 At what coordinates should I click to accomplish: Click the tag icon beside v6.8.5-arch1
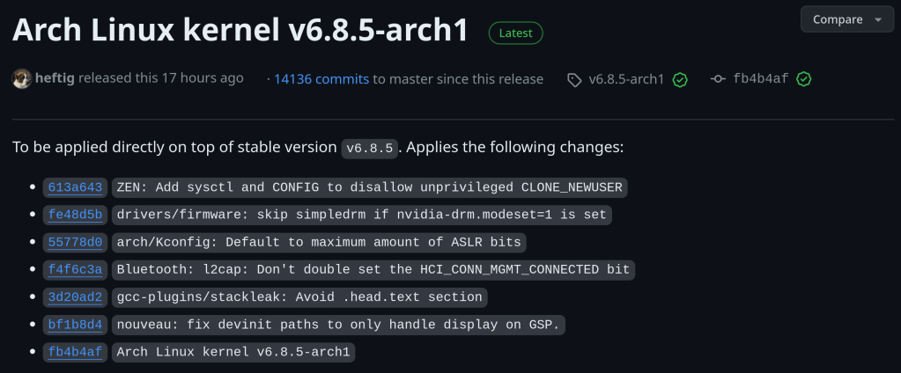pos(574,79)
